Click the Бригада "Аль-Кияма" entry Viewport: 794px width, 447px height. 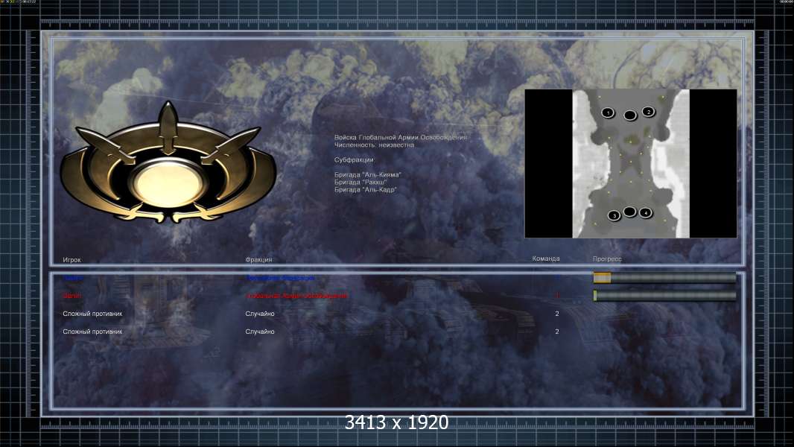[368, 174]
